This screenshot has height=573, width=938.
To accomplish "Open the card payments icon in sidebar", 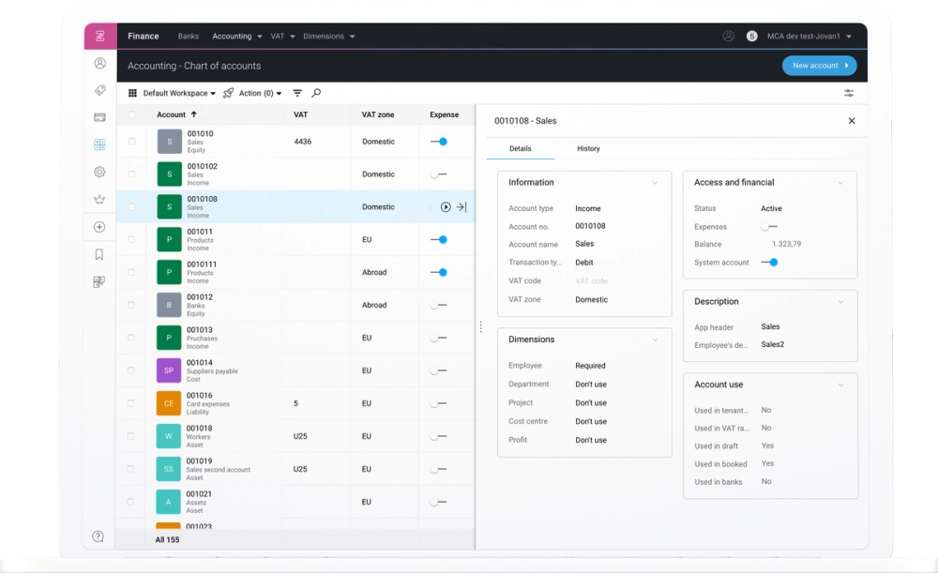I will tap(98, 117).
